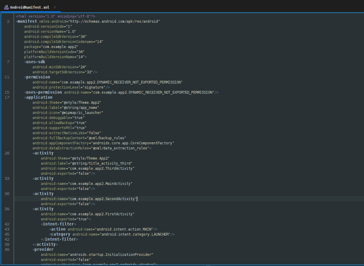Click platformBuildVersionName="14" line
364x266 pixels.
tap(55, 57)
